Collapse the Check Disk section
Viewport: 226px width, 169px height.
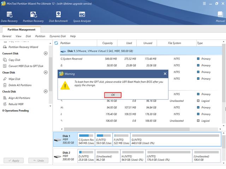point(46,92)
